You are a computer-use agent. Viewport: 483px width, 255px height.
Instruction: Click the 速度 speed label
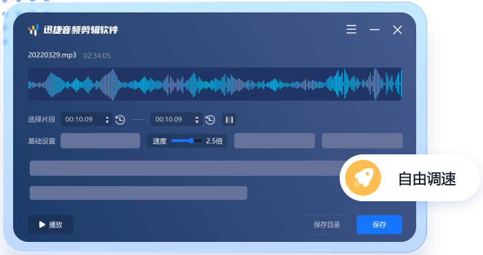click(x=160, y=141)
